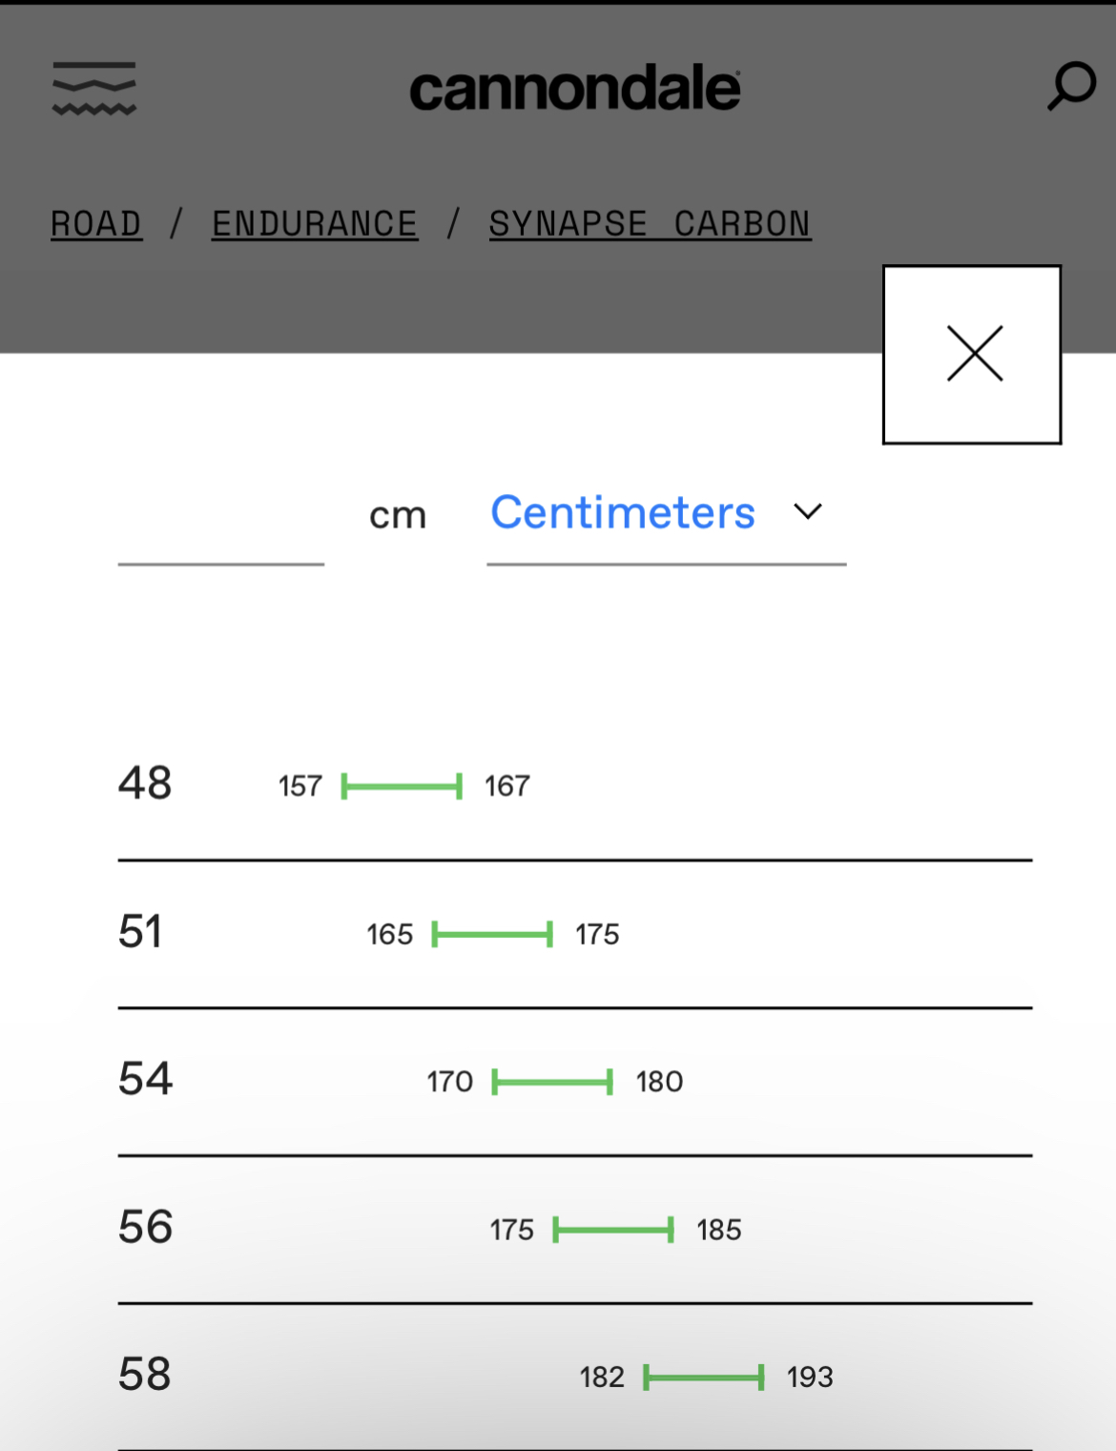This screenshot has height=1451, width=1116.
Task: Tap the 175–185 green range bar
Action: pos(613,1230)
